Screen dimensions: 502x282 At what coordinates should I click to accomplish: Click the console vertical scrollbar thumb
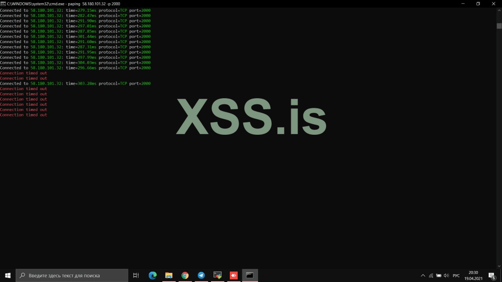point(499,26)
